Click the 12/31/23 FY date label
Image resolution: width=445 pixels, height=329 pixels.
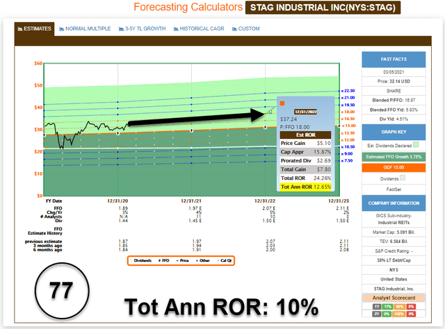pos(339,201)
